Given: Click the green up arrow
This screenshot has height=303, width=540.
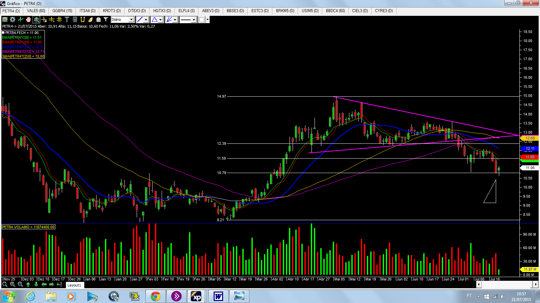Looking at the screenshot, I should (x=28, y=284).
